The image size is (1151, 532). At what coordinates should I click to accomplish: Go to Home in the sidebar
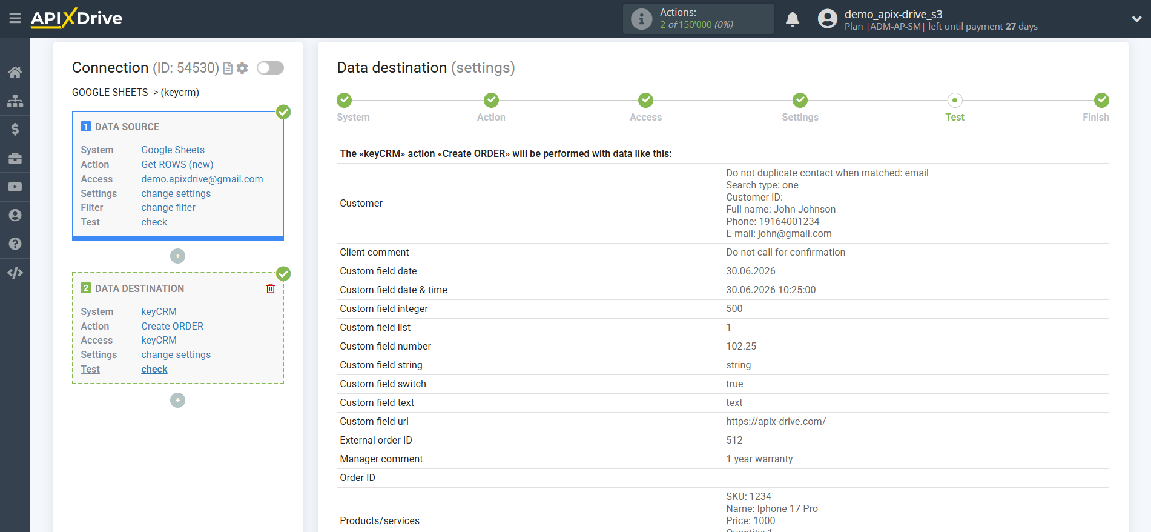pyautogui.click(x=15, y=72)
